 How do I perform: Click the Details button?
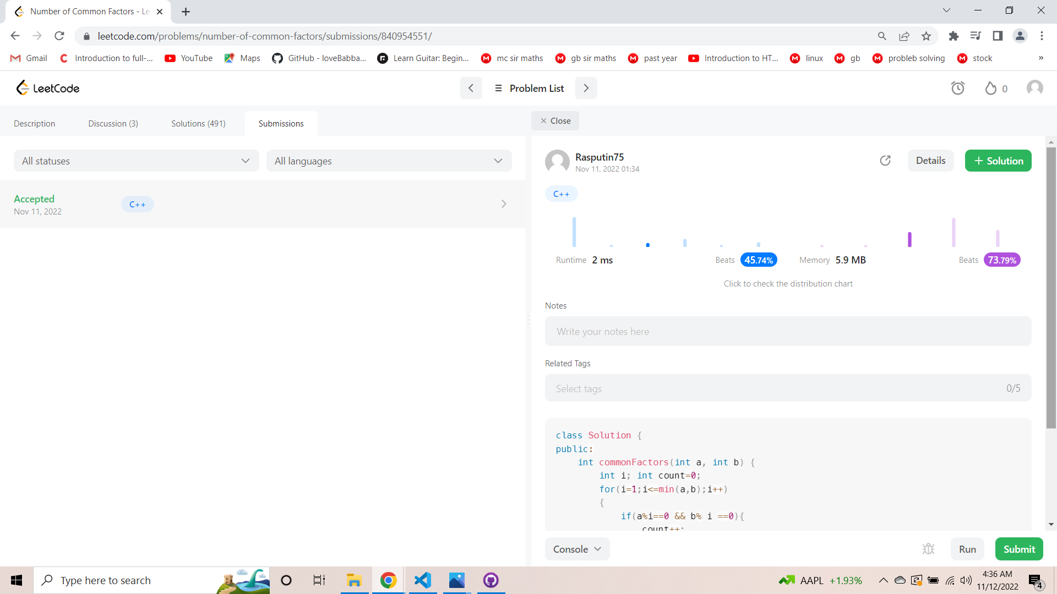point(930,161)
